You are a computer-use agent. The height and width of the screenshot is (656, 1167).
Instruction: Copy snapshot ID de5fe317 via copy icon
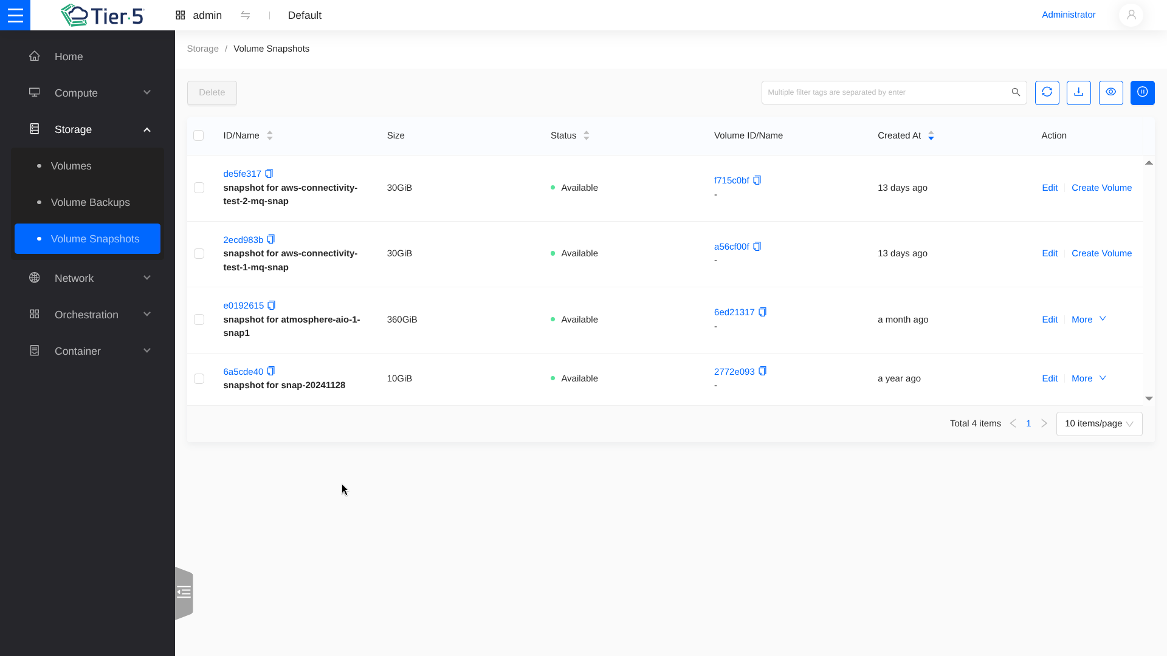(269, 174)
